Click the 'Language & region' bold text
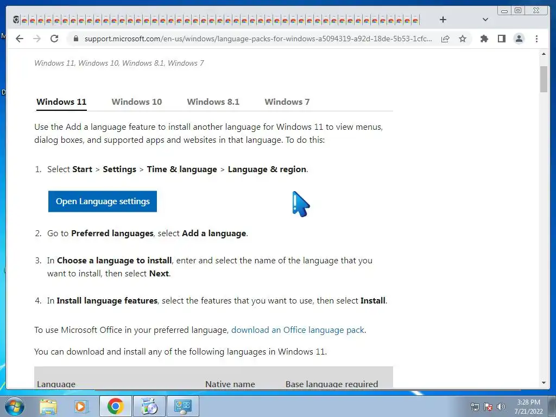The image size is (556, 417). (267, 169)
